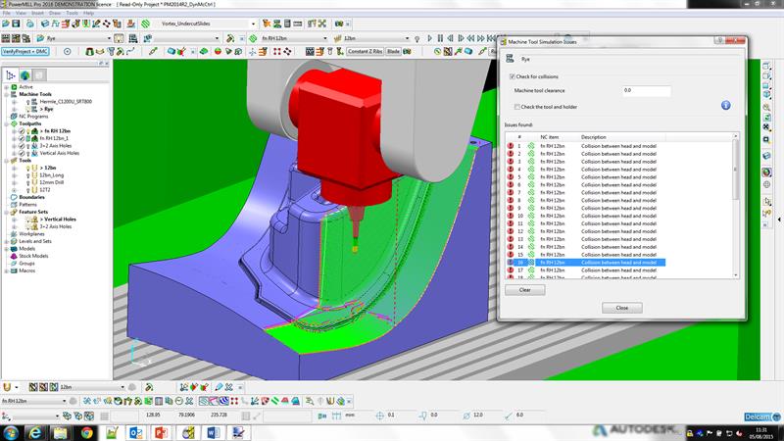Image resolution: width=784 pixels, height=441 pixels.
Task: Click the green toolpath strategy icon
Action: (x=145, y=24)
